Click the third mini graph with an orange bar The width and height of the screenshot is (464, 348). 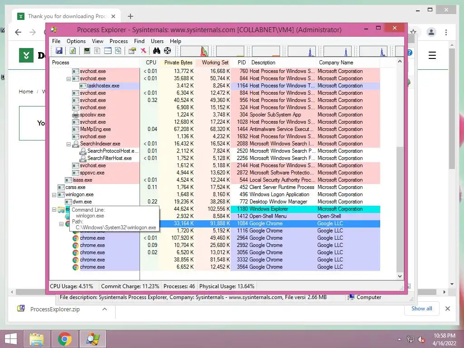(x=266, y=51)
